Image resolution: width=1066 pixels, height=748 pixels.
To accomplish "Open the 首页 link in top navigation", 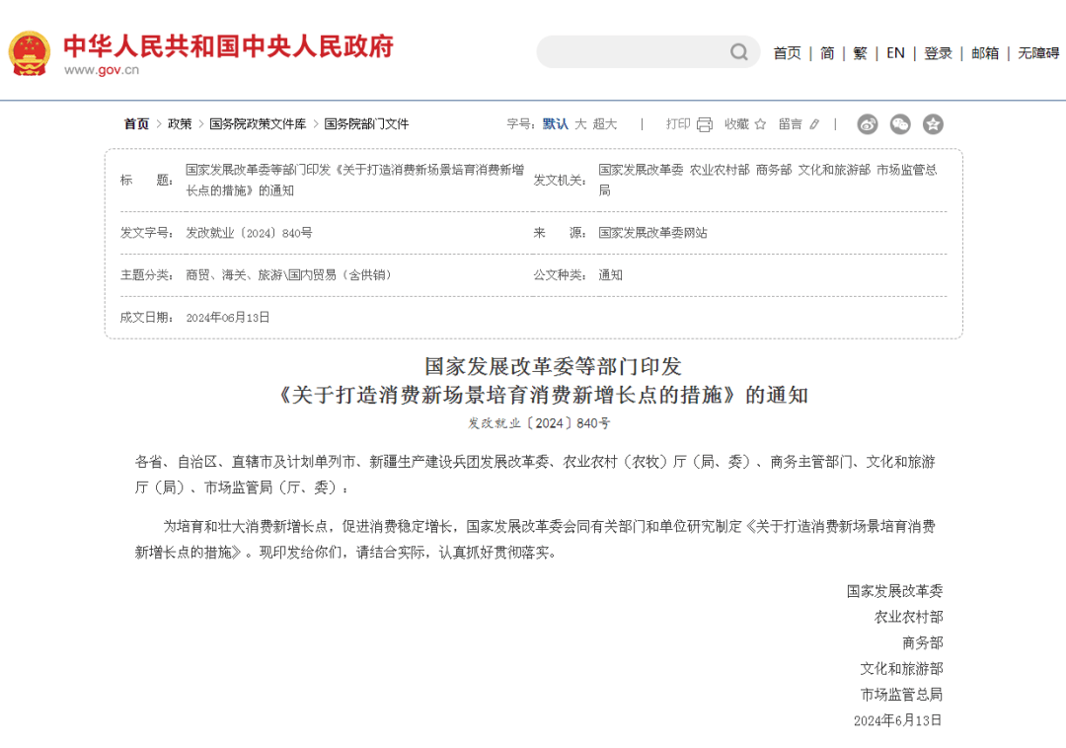I will coord(788,53).
